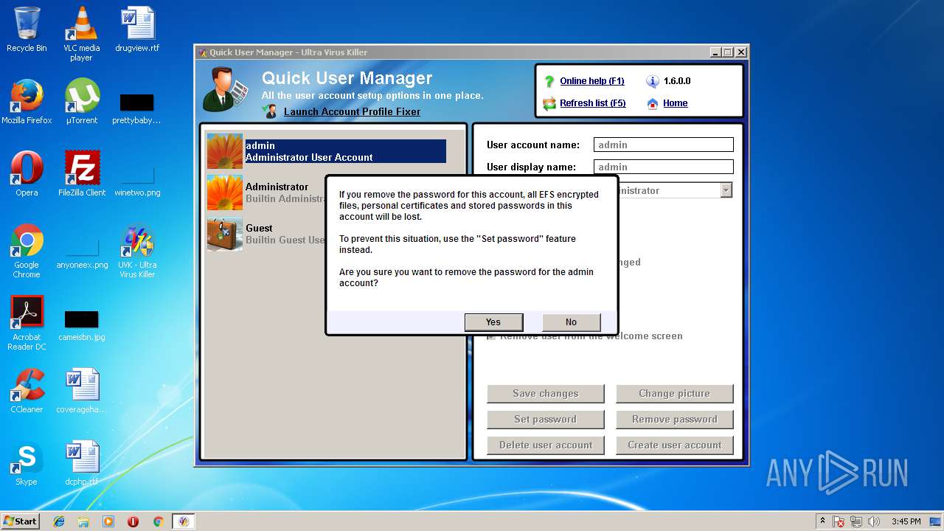
Task: Decline password removal with No button
Action: point(571,322)
